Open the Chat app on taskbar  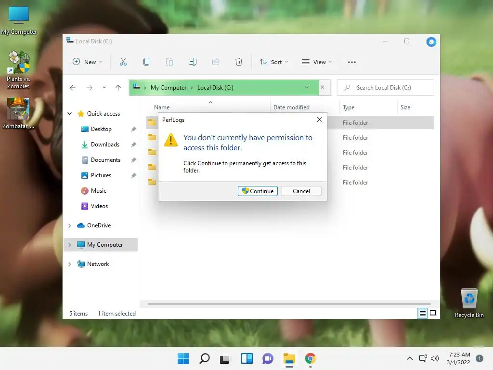coord(268,358)
